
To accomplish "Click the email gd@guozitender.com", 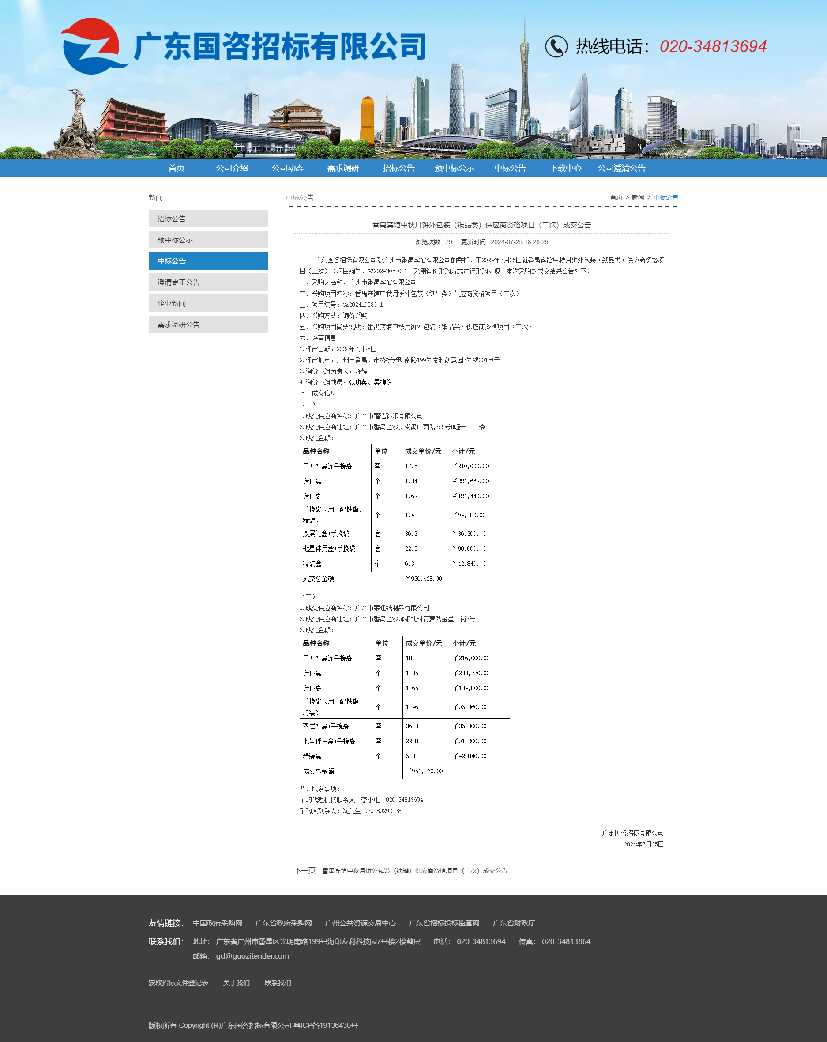I will click(252, 956).
